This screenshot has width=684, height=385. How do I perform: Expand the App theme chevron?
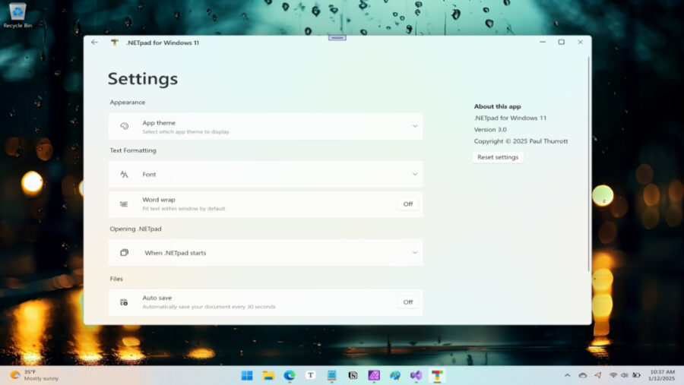click(x=415, y=126)
